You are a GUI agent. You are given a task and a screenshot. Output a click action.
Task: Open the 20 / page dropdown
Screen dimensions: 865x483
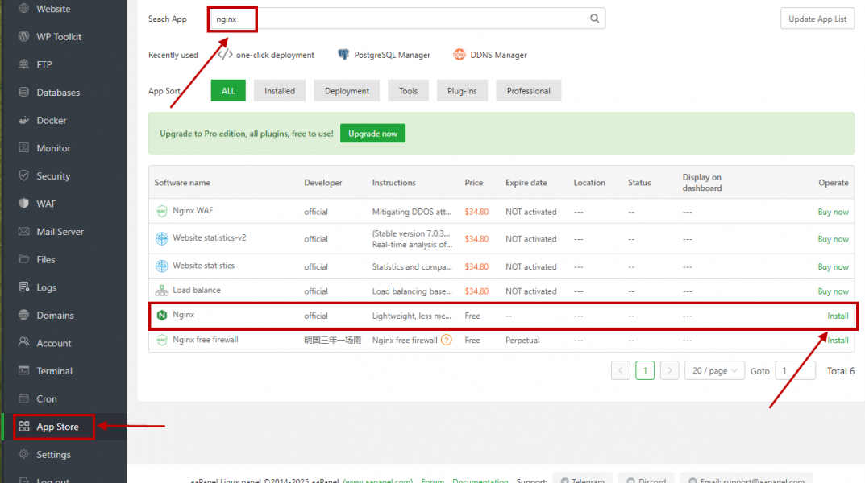[714, 370]
